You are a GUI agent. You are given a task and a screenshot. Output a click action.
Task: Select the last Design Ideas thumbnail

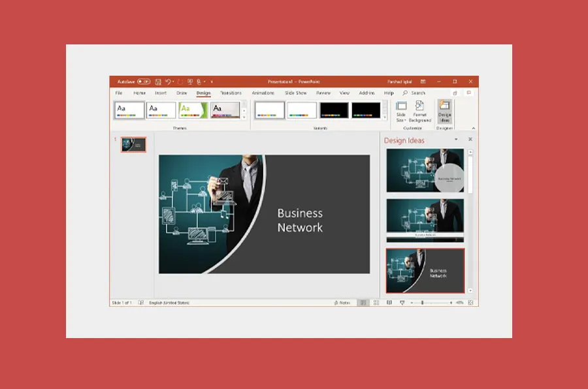click(425, 271)
